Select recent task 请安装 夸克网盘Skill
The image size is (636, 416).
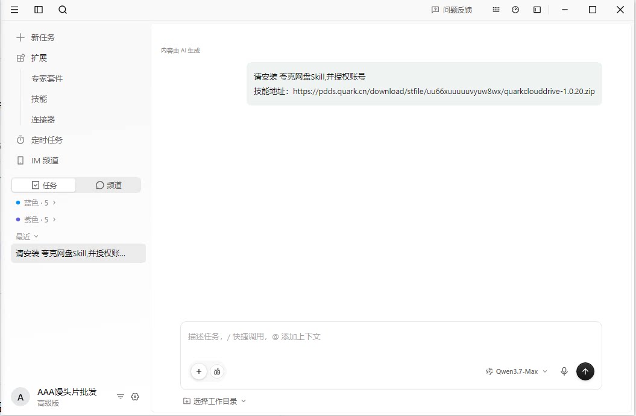pyautogui.click(x=78, y=253)
